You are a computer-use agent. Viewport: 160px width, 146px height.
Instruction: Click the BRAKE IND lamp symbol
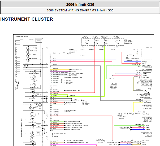point(32,96)
